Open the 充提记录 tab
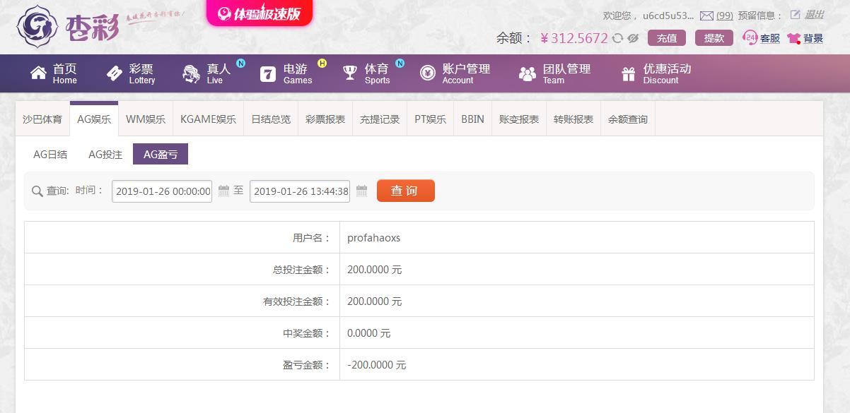The width and height of the screenshot is (850, 413). [x=380, y=119]
